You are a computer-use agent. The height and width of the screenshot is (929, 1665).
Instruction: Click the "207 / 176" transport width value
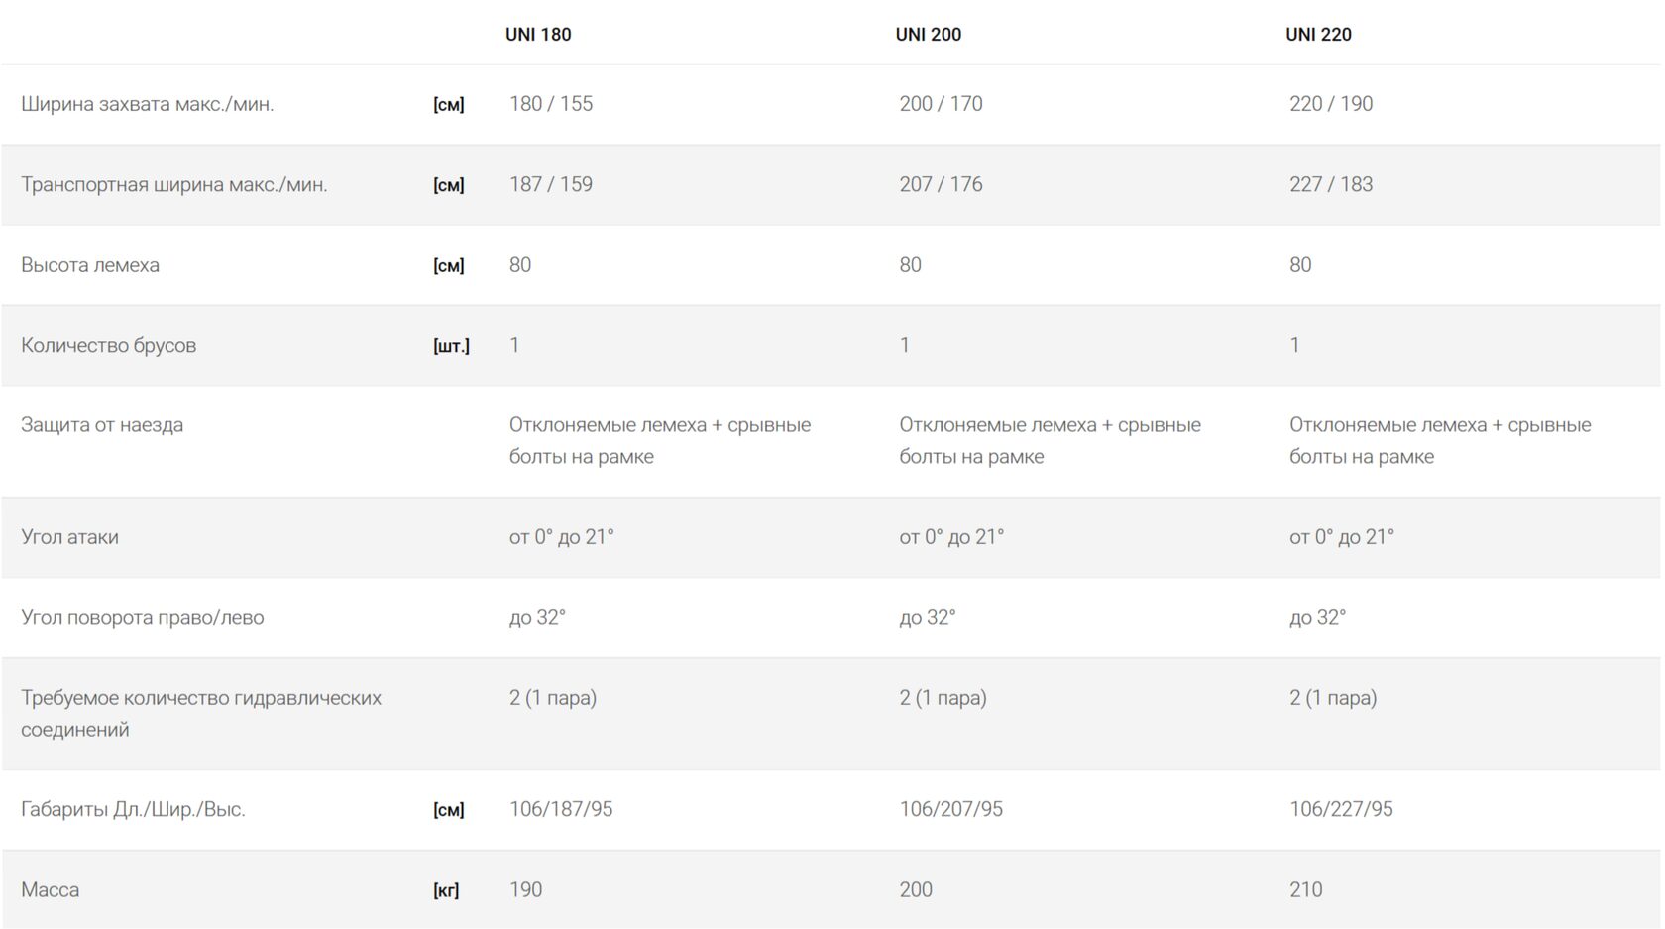941,184
